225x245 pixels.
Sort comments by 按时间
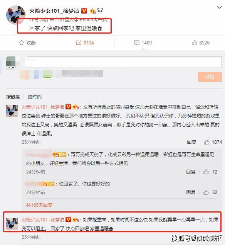35,97
